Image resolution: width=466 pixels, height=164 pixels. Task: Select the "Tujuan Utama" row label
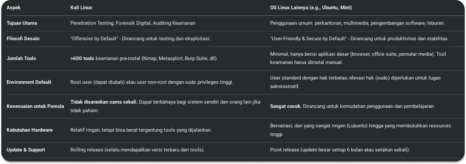coord(22,23)
